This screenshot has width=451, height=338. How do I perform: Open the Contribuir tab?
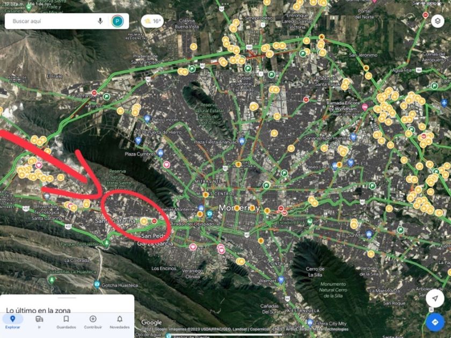[93, 322]
